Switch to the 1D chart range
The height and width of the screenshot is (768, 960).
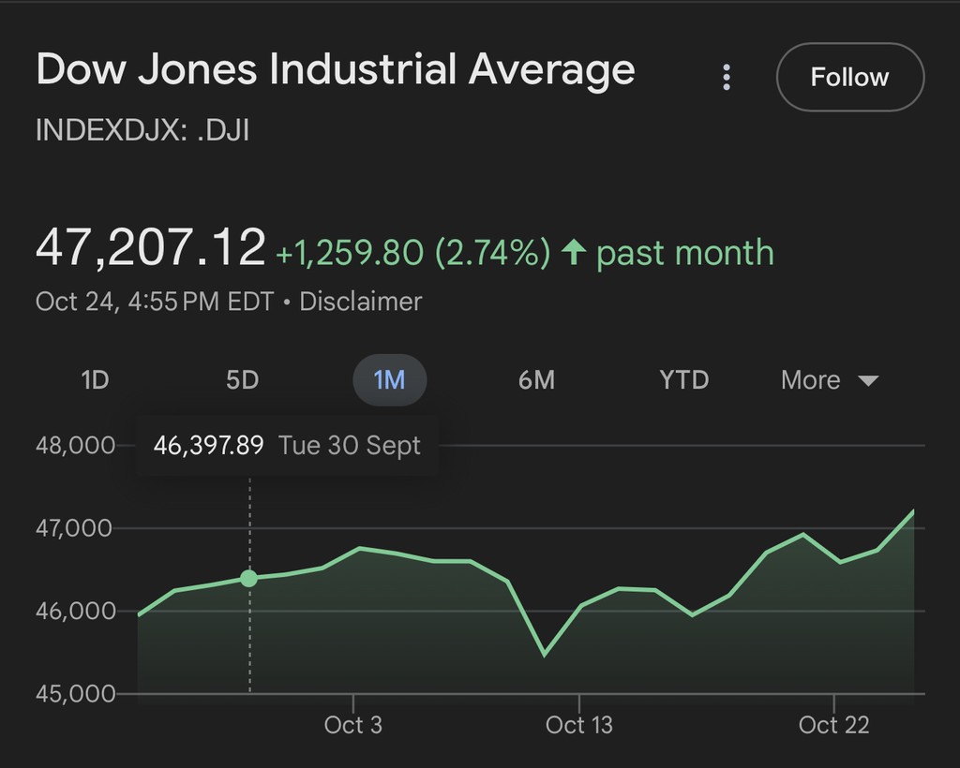pyautogui.click(x=95, y=380)
